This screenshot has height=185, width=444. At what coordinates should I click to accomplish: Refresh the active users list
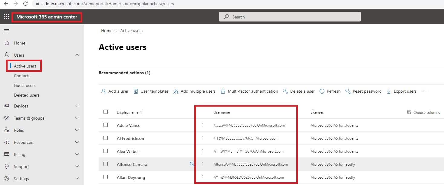[x=322, y=91]
